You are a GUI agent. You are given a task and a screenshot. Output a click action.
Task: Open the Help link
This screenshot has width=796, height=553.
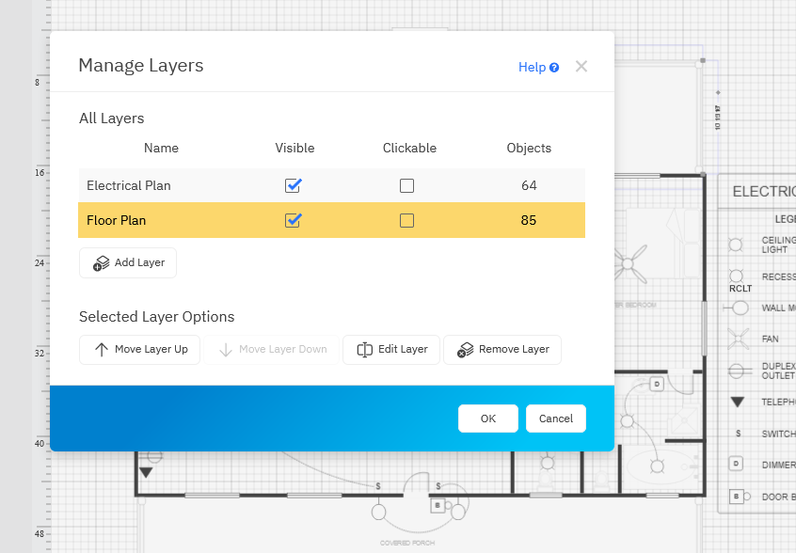tap(532, 68)
